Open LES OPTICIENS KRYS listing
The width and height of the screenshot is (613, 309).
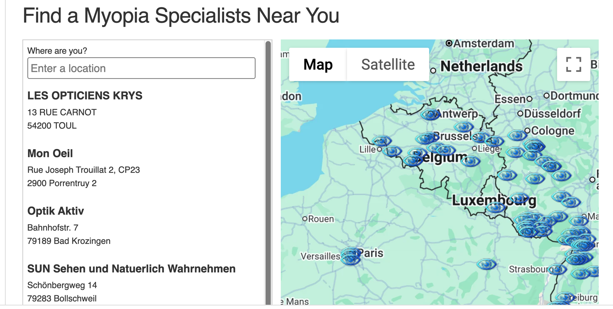(85, 96)
